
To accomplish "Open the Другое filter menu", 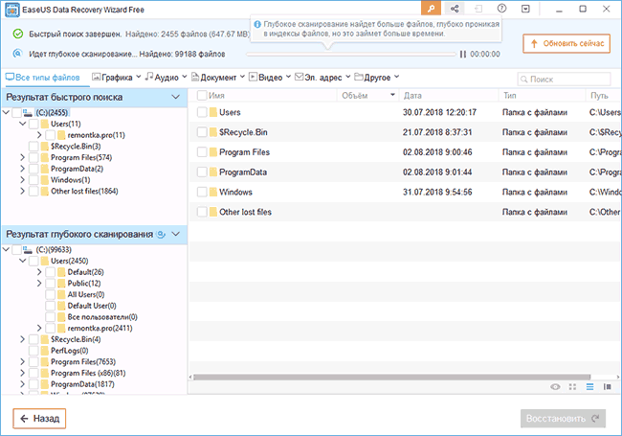I will (376, 78).
